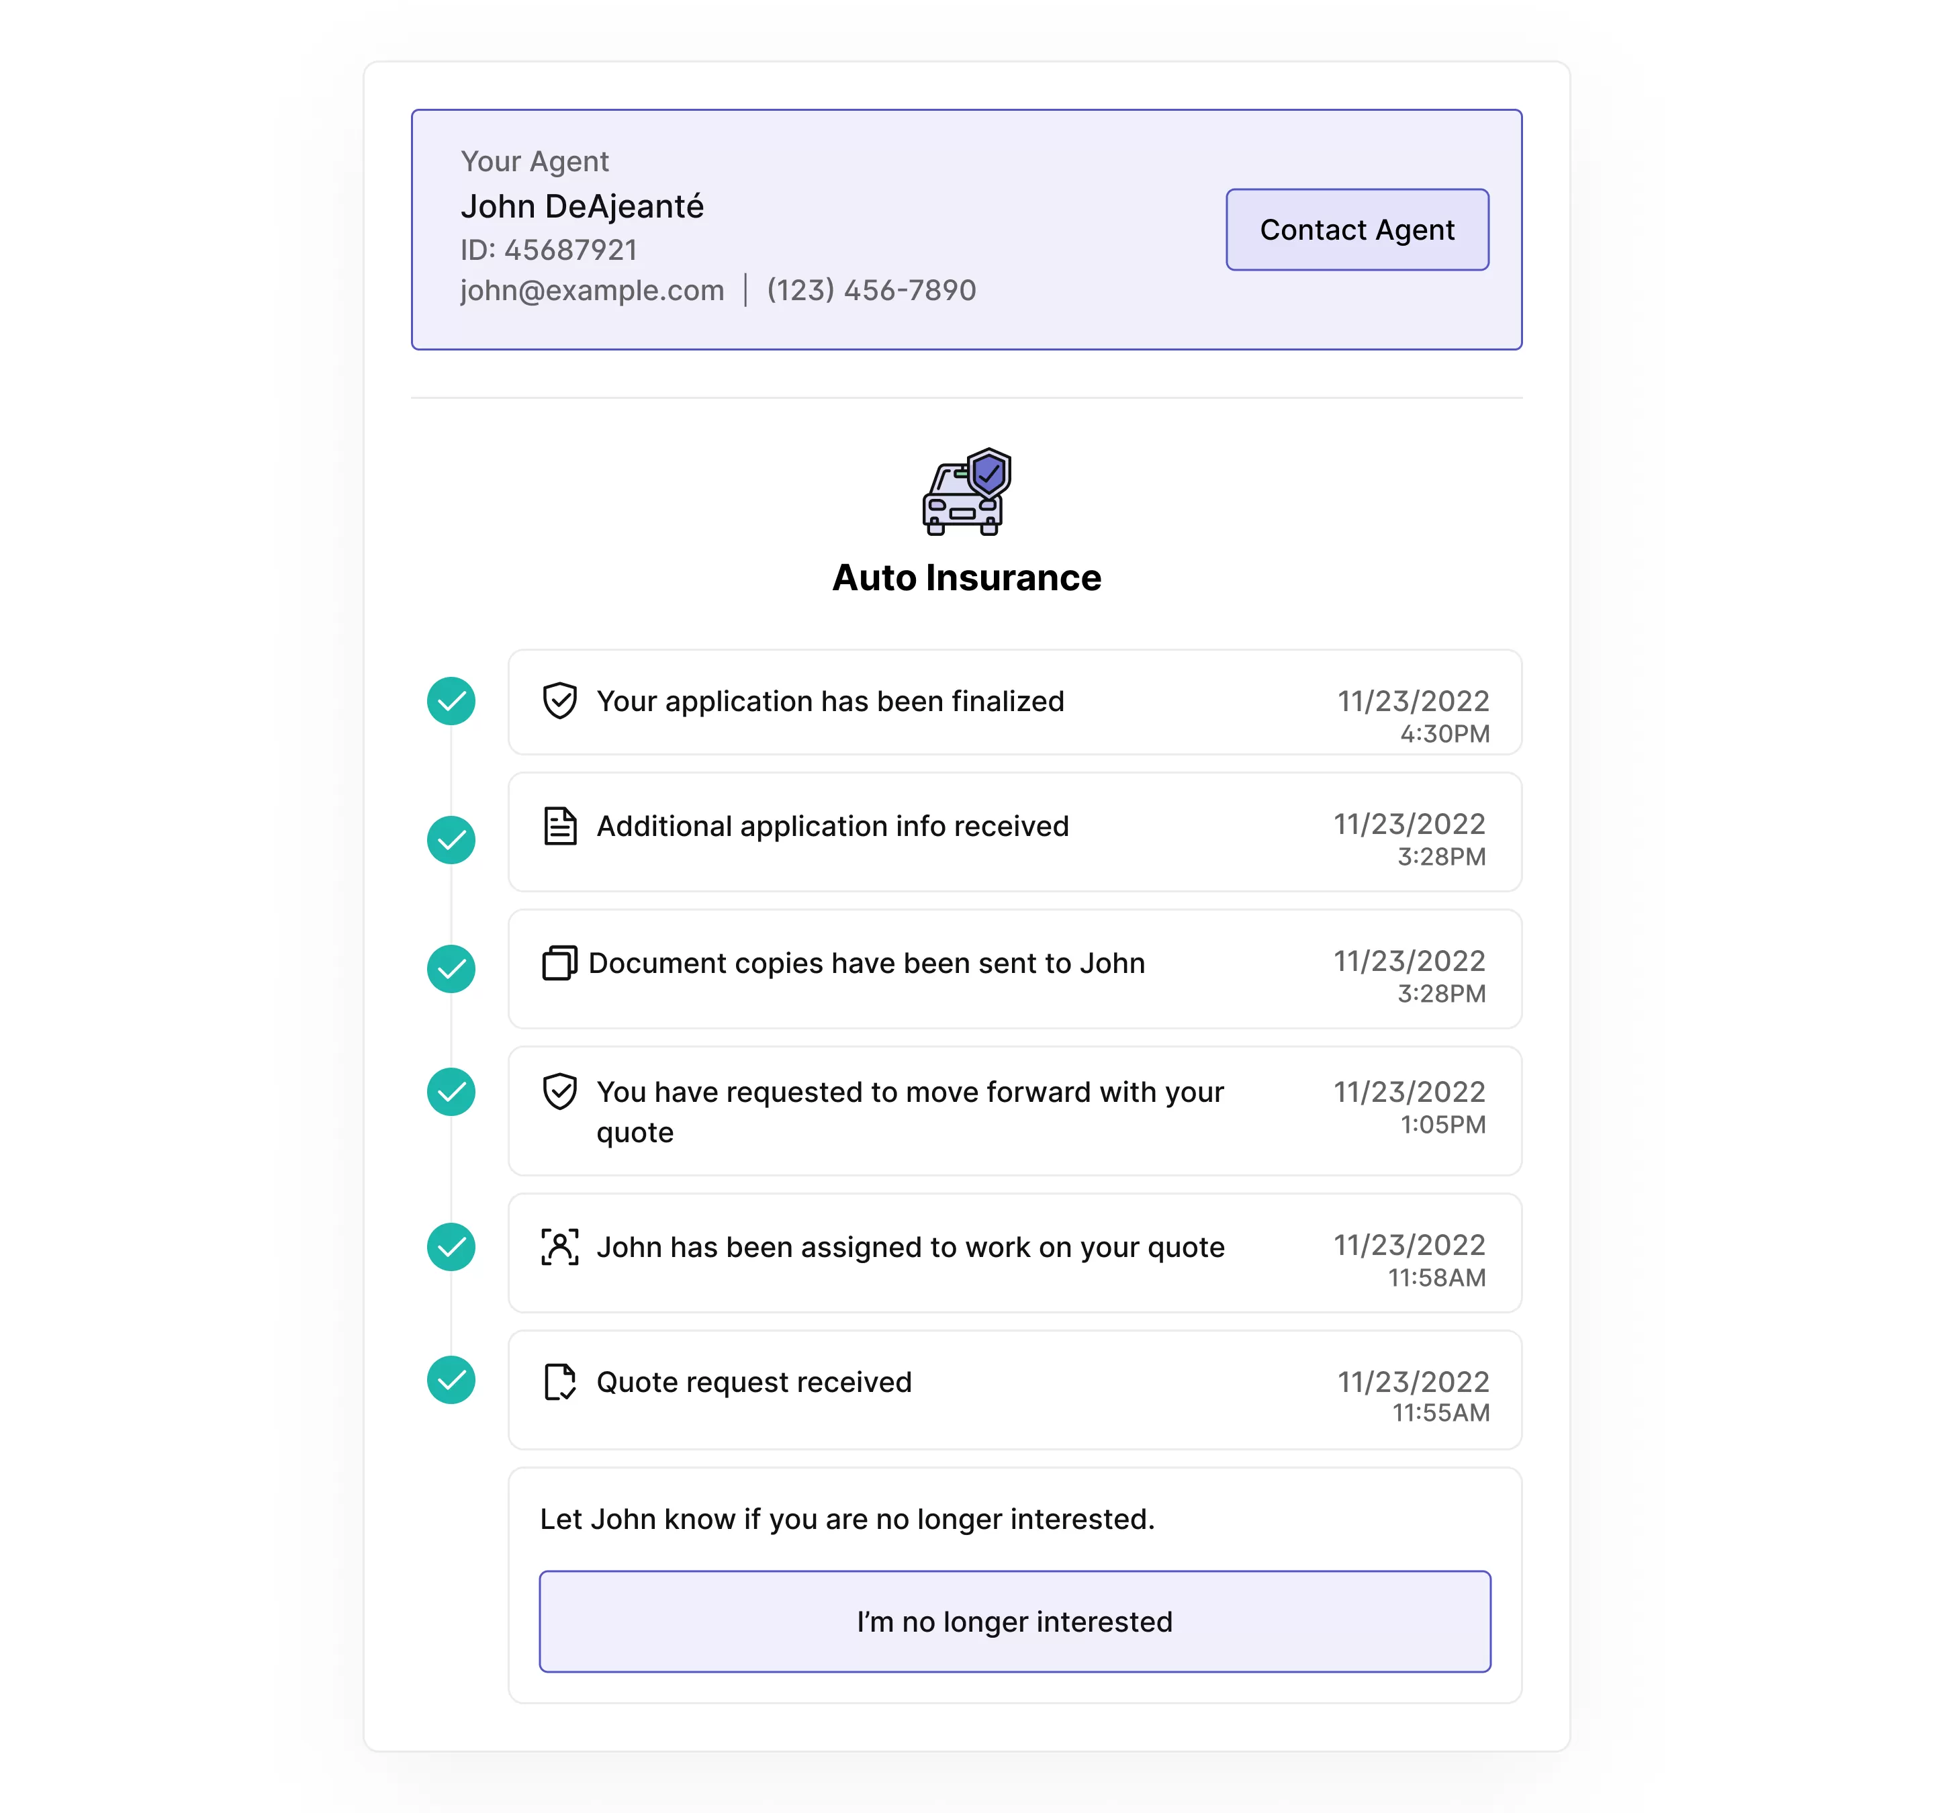Viewport: 1934px width, 1813px height.
Task: Click agent phone number (123) 456-7890
Action: [x=871, y=290]
